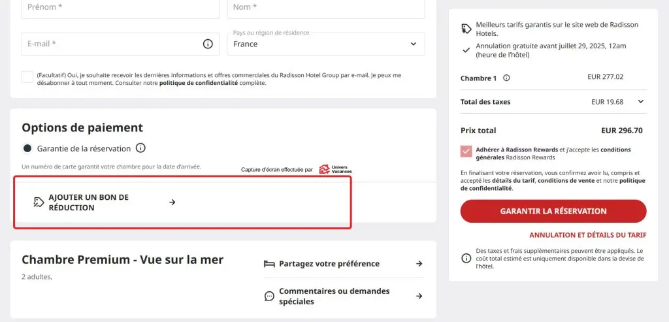Click the Nom input field
The height and width of the screenshot is (322, 669).
point(325,8)
